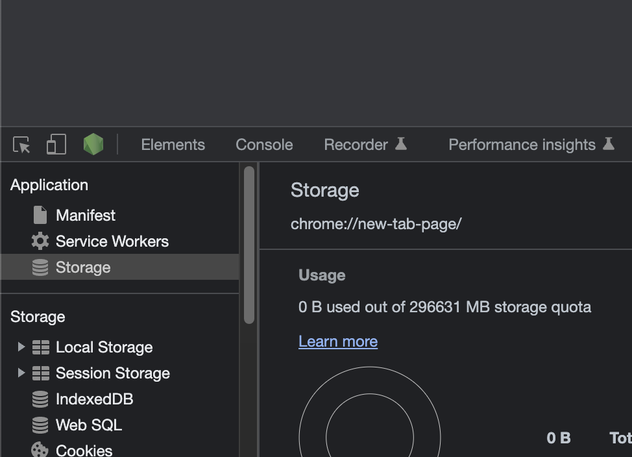Select the Cookies icon in sidebar

39,449
